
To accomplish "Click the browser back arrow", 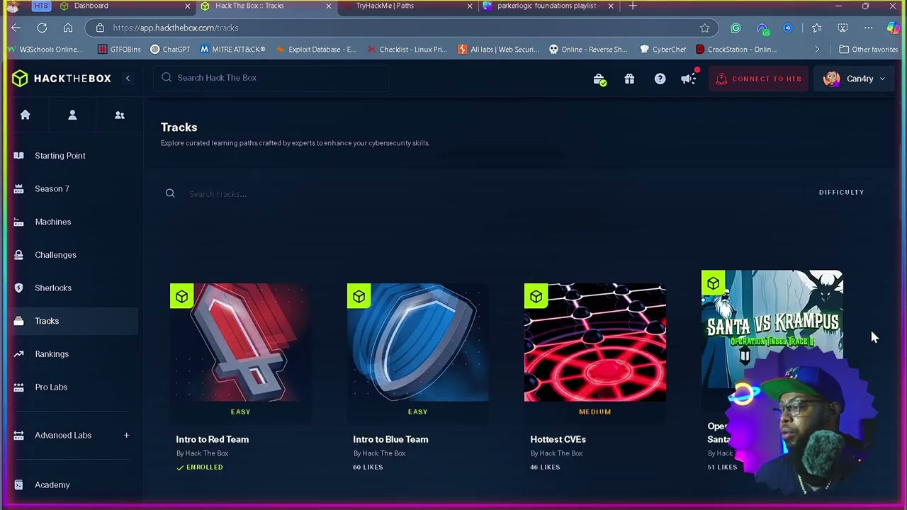I will click(16, 28).
